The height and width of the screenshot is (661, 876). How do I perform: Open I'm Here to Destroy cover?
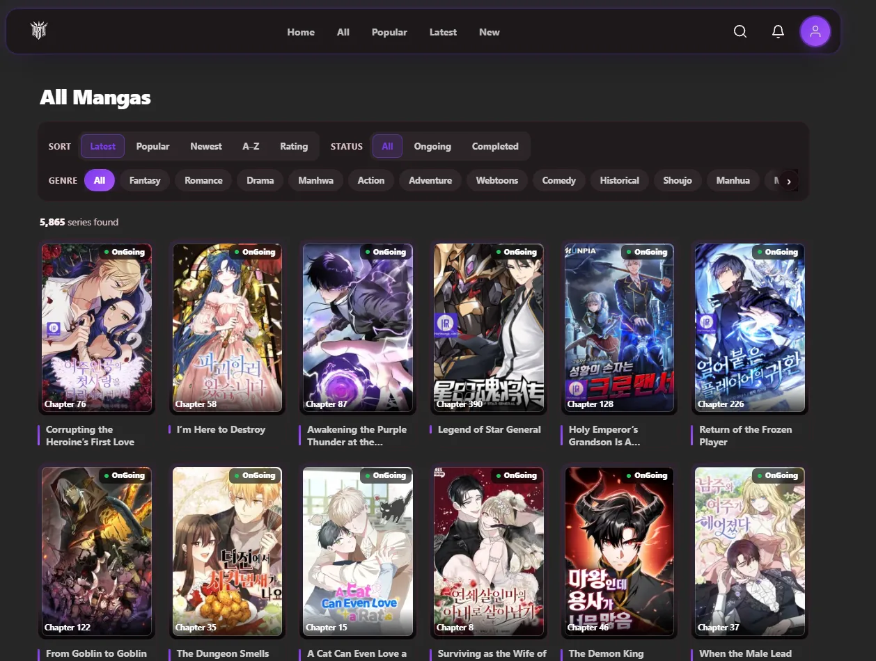[227, 328]
